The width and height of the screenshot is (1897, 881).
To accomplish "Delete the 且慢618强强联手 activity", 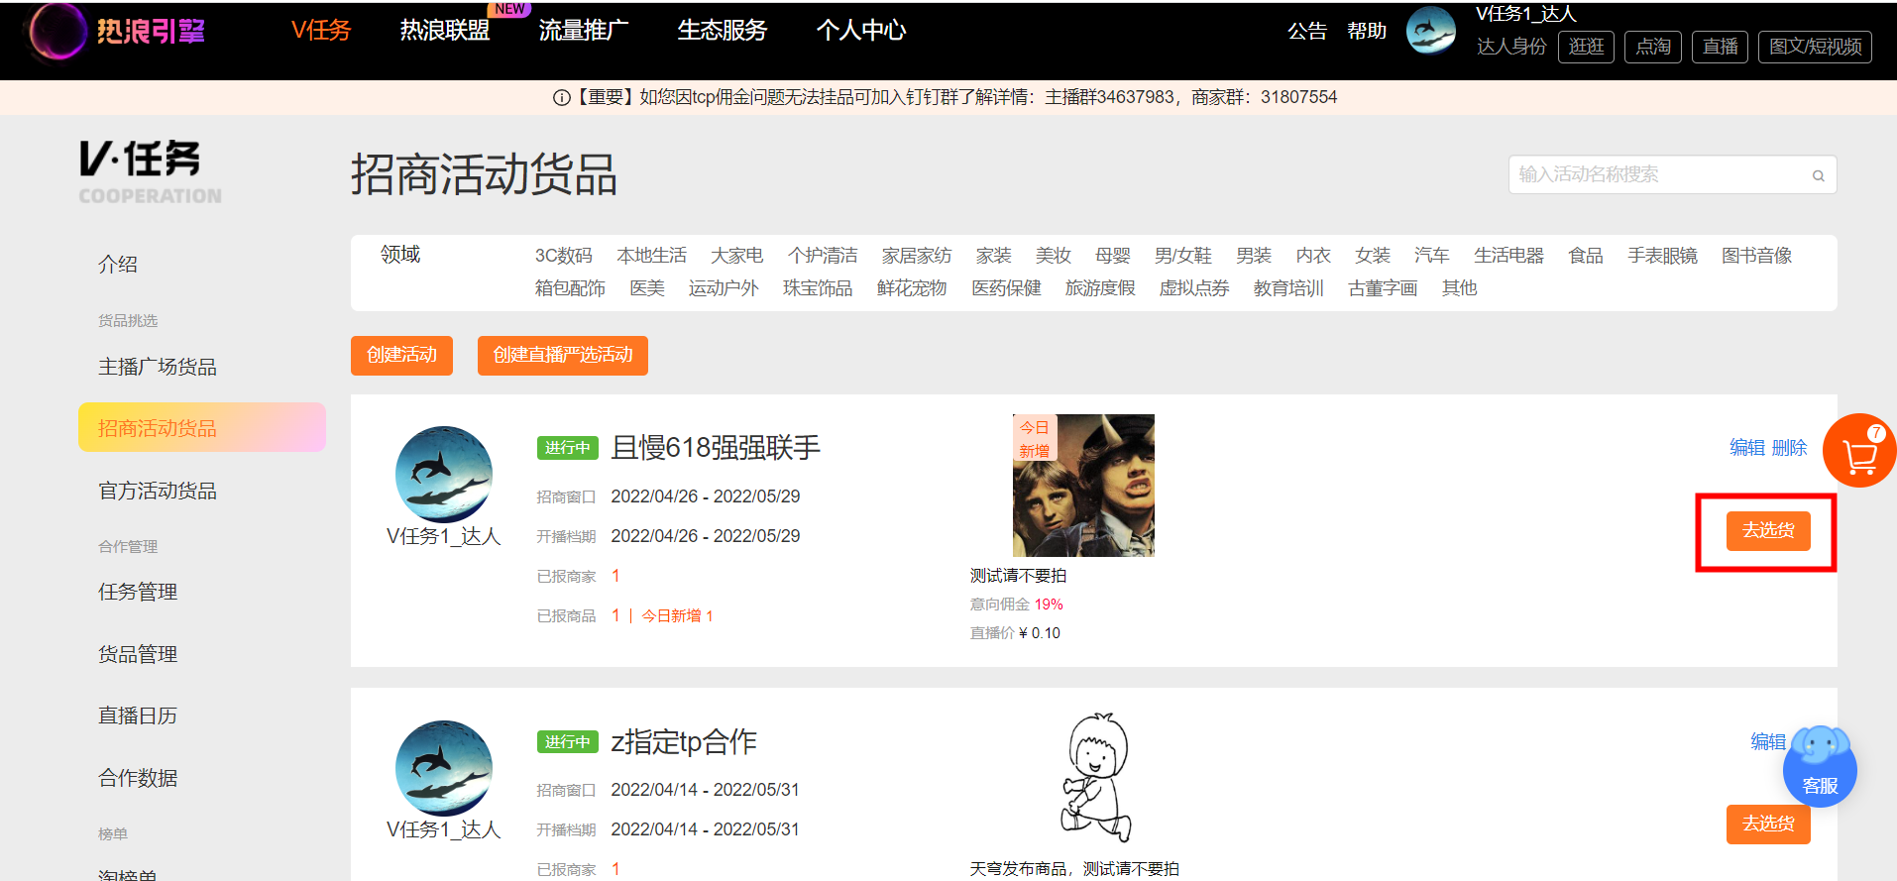I will [x=1789, y=448].
